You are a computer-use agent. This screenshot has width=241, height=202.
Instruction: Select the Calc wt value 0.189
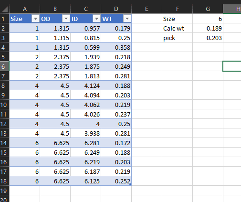pyautogui.click(x=208, y=28)
